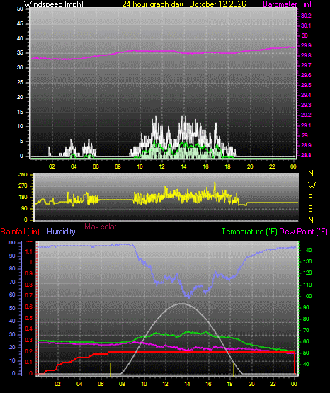Click the red "Rainfall (.in)" legend label

(x=20, y=232)
